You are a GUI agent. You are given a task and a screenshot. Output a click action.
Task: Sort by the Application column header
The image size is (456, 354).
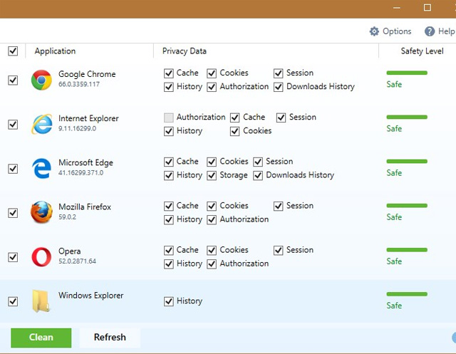[55, 51]
